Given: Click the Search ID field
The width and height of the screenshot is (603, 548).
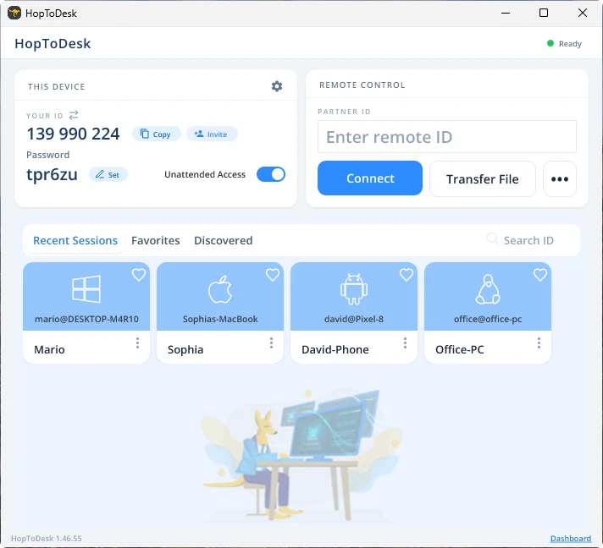Looking at the screenshot, I should pos(528,240).
